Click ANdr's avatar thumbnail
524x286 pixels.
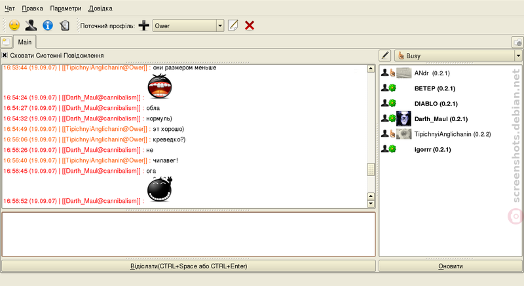tap(403, 73)
